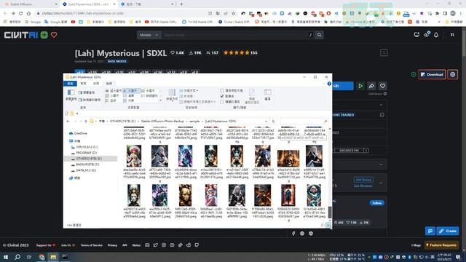Screen dimensions: 466x262
Task: Click the browser reload button
Action: coord(21,13)
